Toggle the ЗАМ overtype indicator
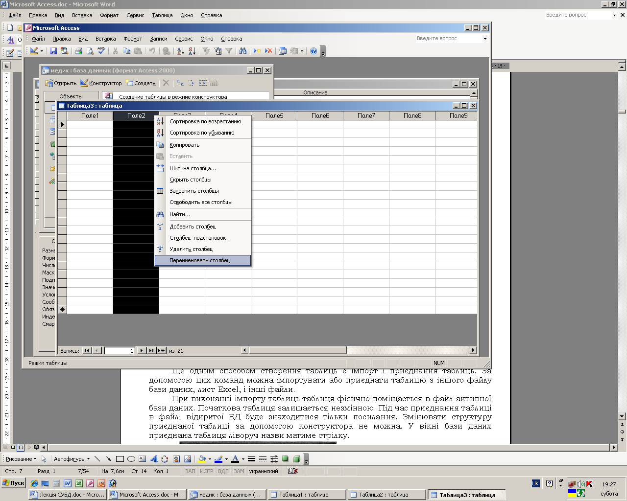 [x=239, y=471]
